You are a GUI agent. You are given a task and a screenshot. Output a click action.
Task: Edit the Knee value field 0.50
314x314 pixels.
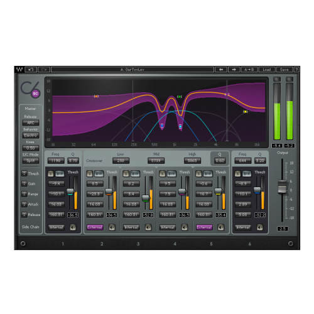[x=31, y=148]
